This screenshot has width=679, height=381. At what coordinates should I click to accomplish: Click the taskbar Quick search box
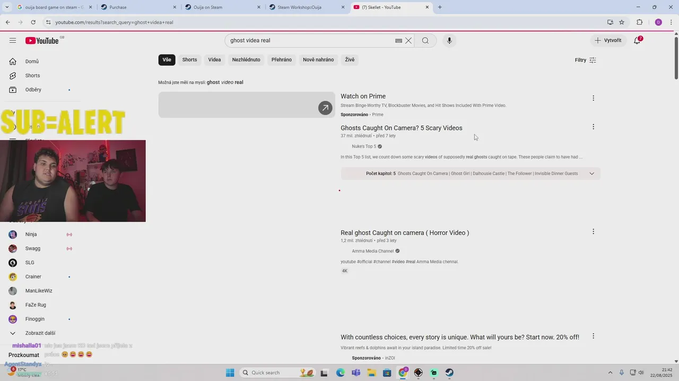[277, 373]
